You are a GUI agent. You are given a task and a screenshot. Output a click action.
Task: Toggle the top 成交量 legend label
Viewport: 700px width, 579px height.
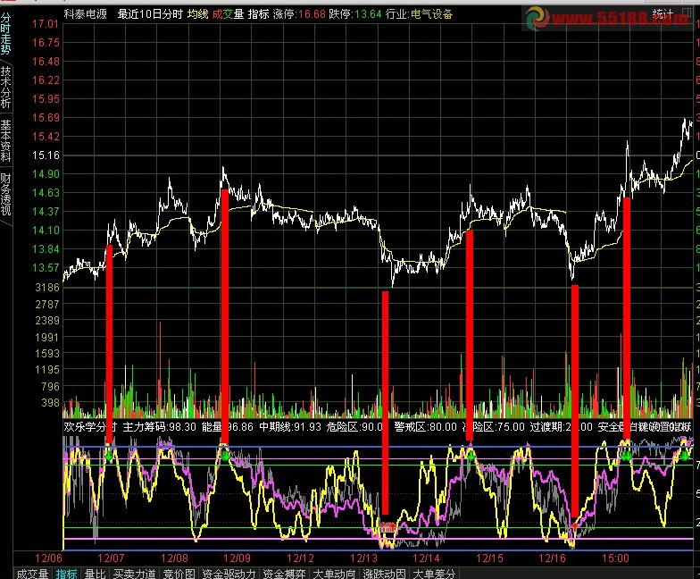click(x=228, y=14)
